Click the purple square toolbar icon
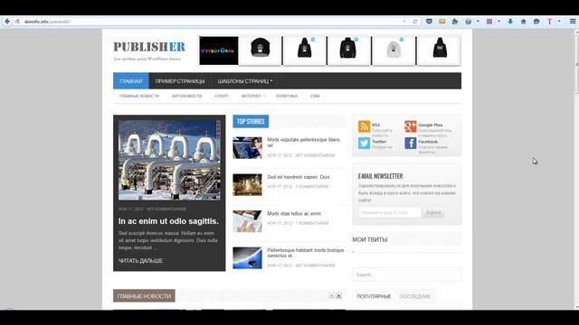 click(489, 22)
